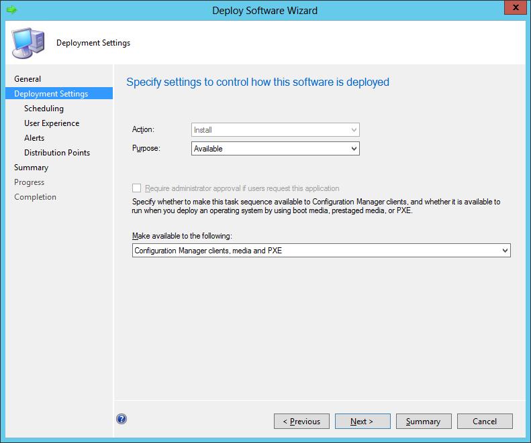Select Summary in the left navigation
The image size is (531, 443).
pos(31,168)
